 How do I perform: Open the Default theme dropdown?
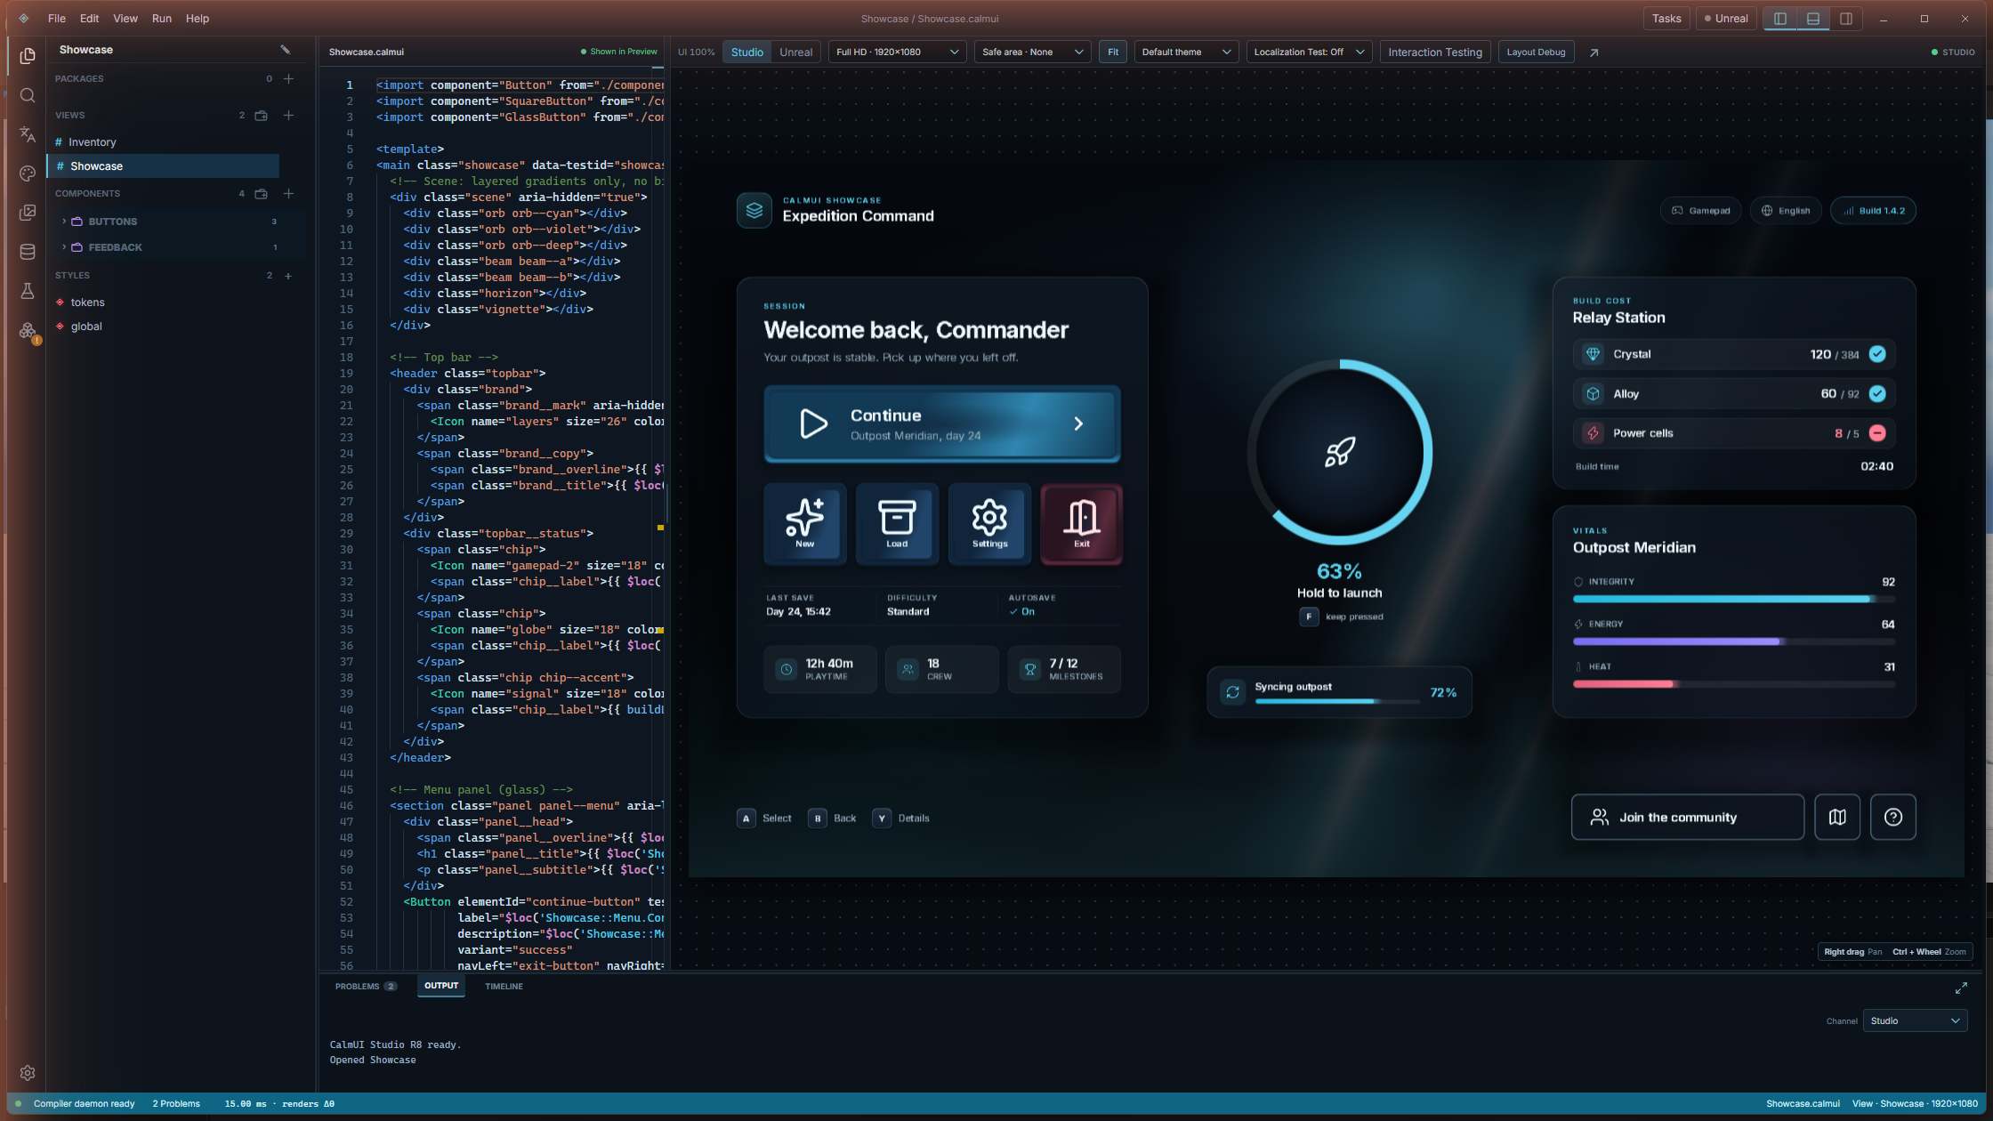1186,52
